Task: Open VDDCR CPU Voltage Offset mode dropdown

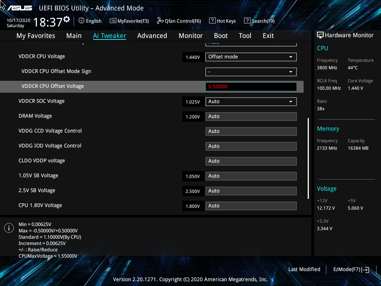Action: pos(251,57)
